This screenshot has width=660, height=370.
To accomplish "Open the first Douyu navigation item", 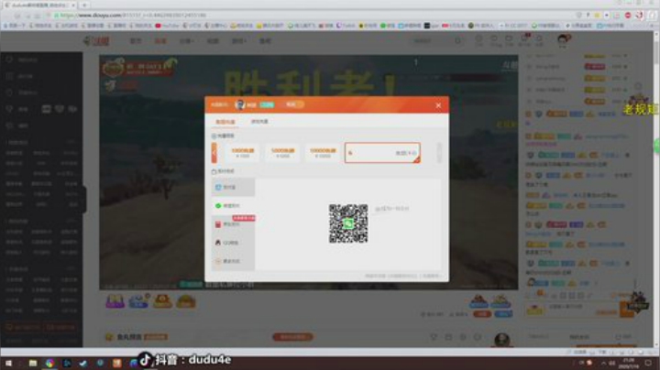I will pyautogui.click(x=135, y=41).
